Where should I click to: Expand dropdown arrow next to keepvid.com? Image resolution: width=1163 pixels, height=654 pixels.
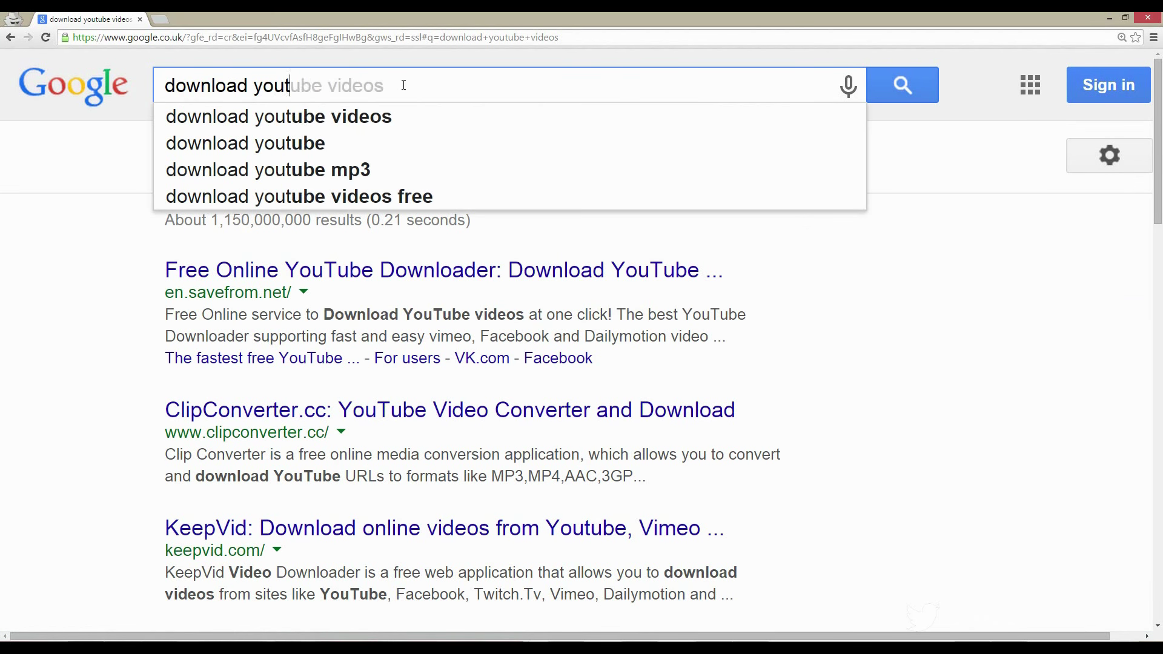point(277,550)
